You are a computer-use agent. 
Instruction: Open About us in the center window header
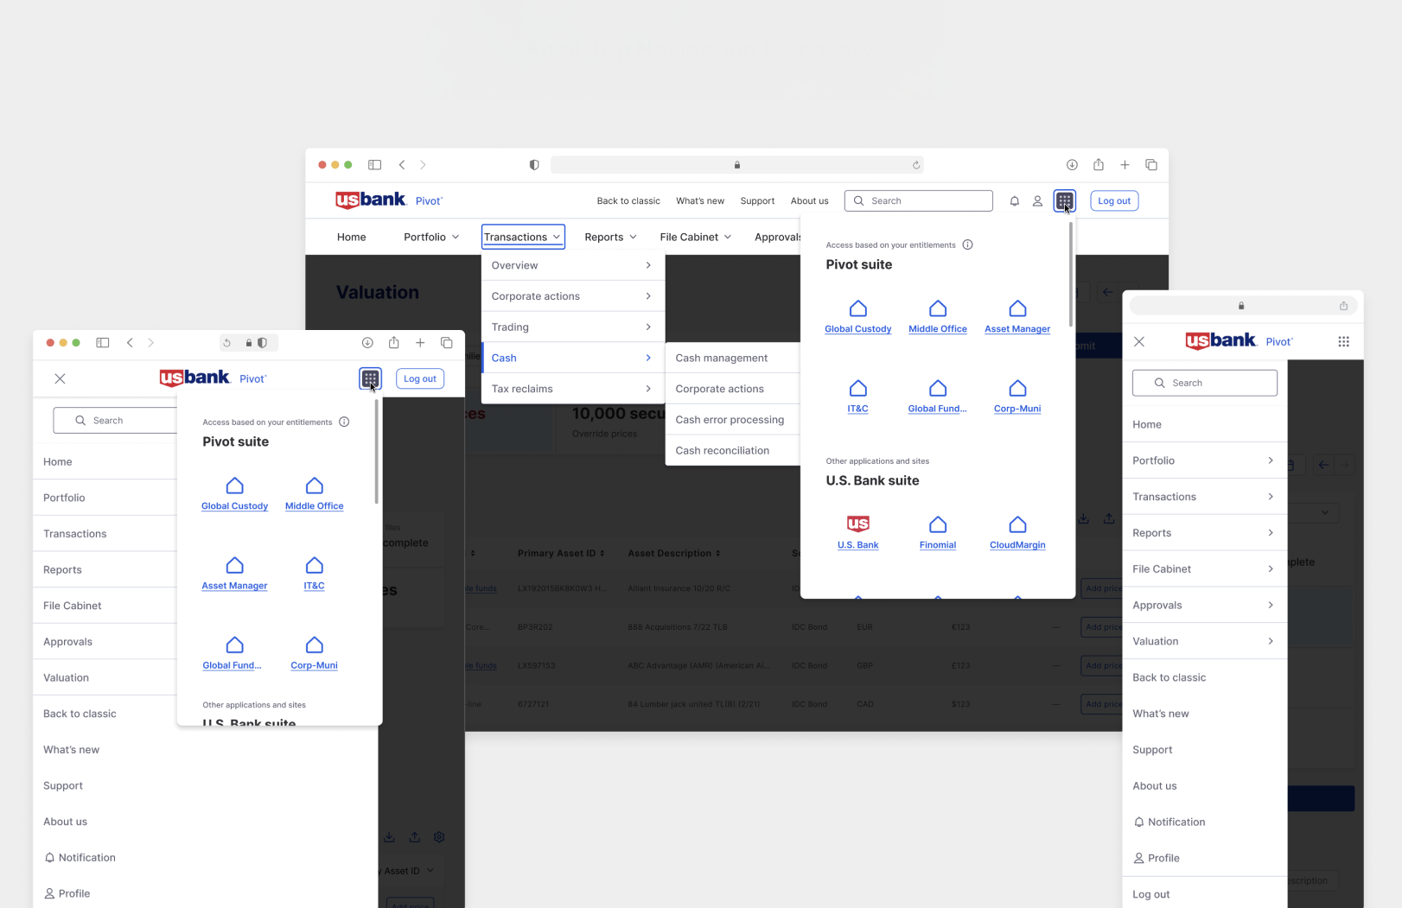tap(809, 201)
